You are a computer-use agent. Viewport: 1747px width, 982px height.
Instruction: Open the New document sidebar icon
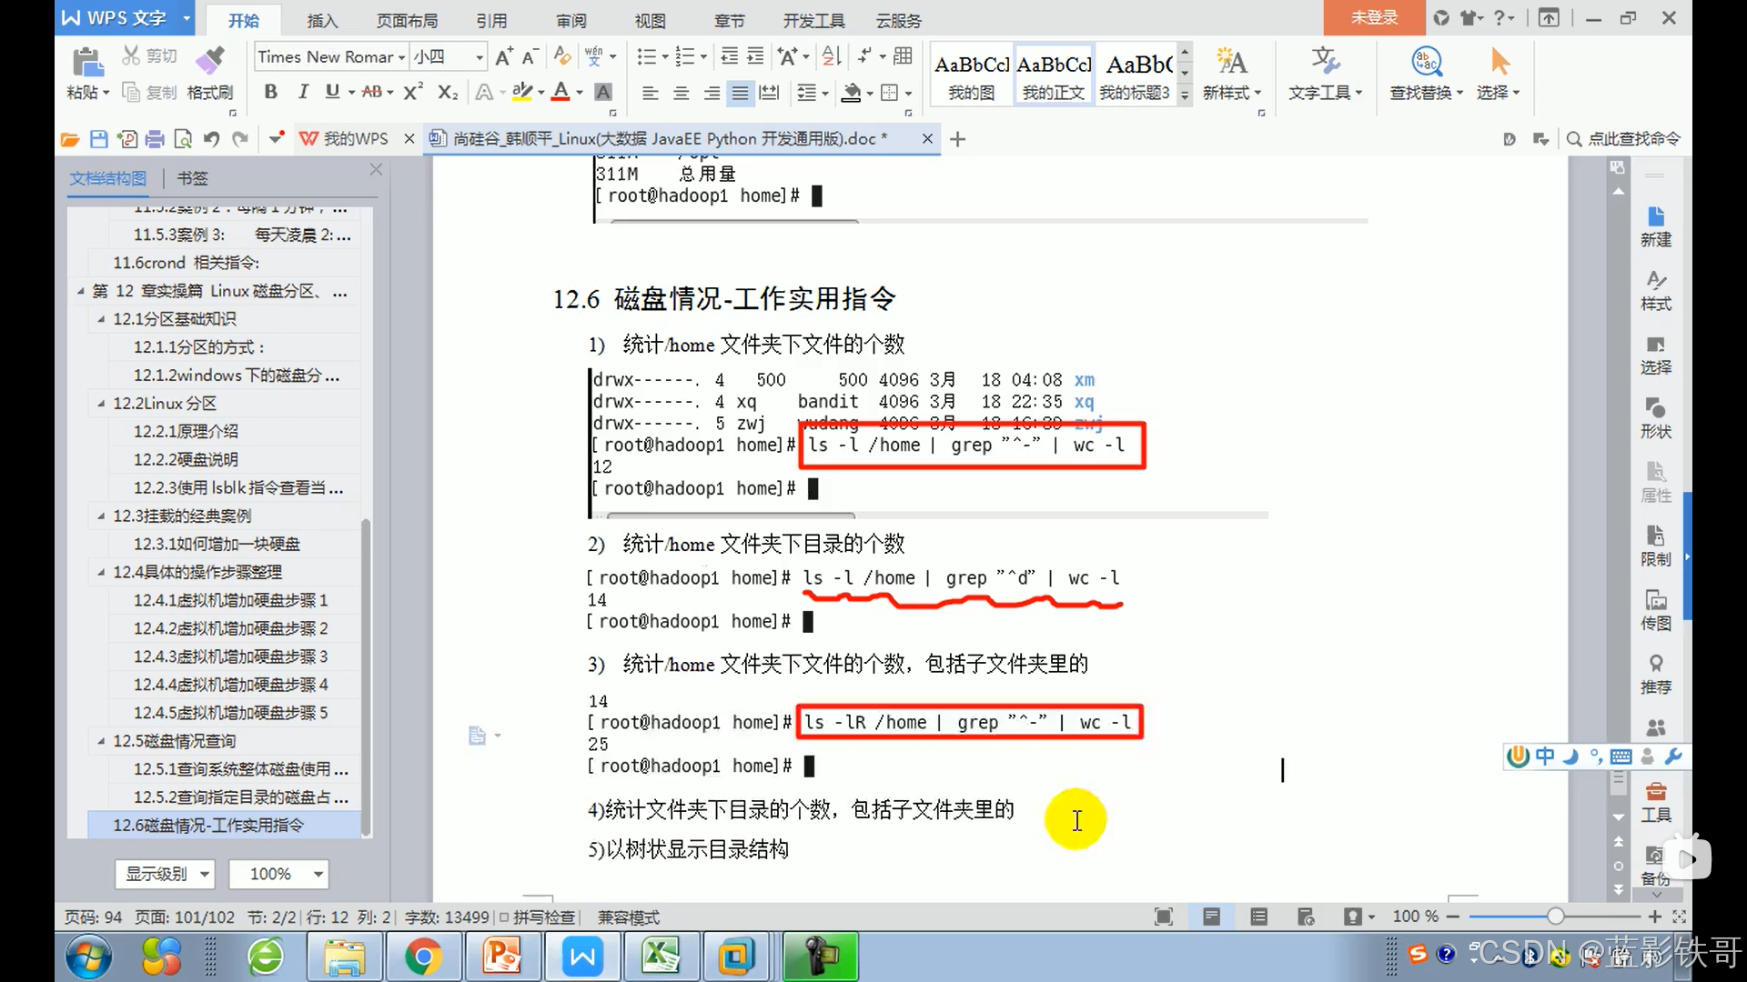(x=1655, y=217)
